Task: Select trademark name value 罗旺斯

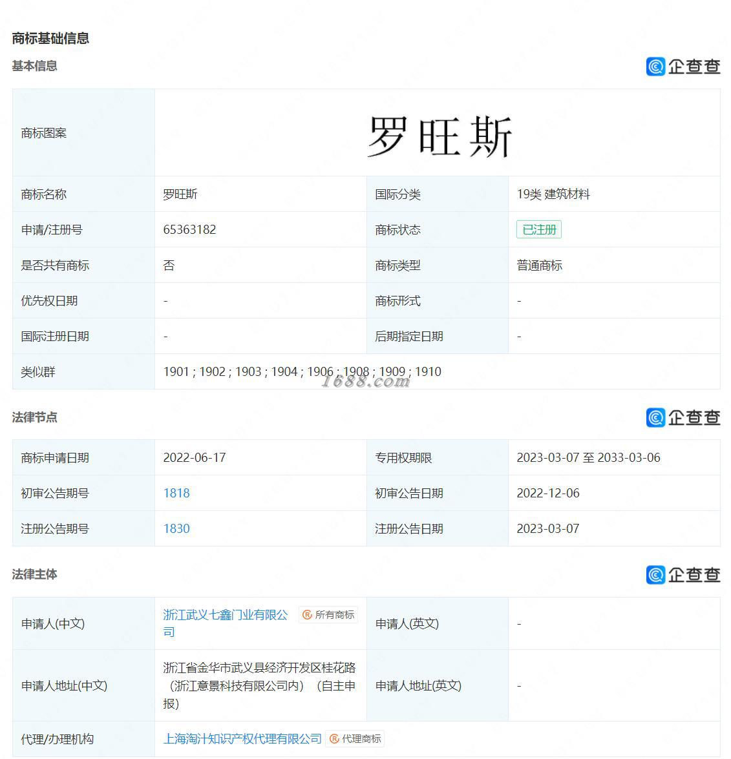Action: pyautogui.click(x=180, y=194)
